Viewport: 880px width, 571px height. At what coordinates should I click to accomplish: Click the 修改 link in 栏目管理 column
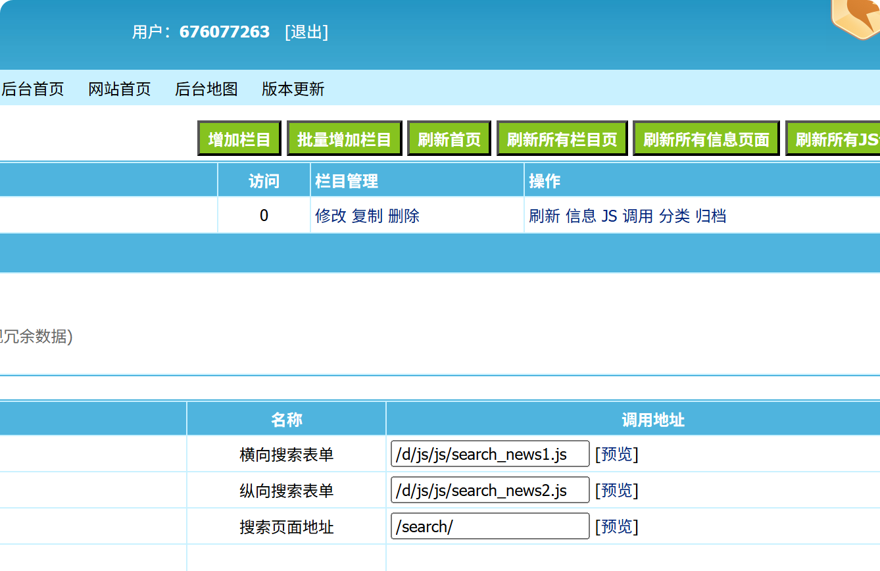point(331,216)
